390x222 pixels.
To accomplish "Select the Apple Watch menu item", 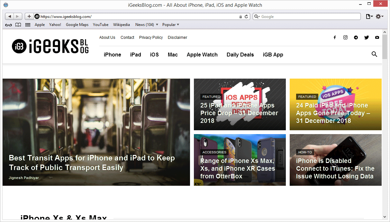I will 202,55.
